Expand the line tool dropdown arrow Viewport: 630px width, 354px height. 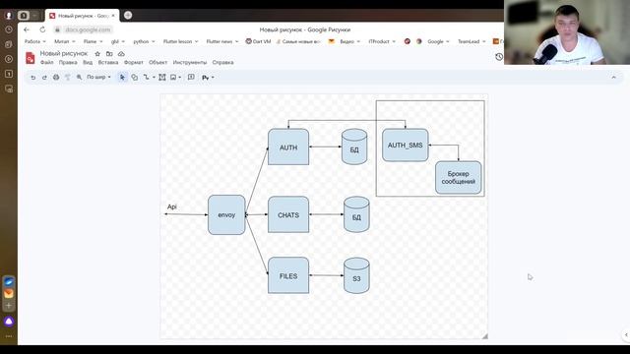(x=154, y=77)
